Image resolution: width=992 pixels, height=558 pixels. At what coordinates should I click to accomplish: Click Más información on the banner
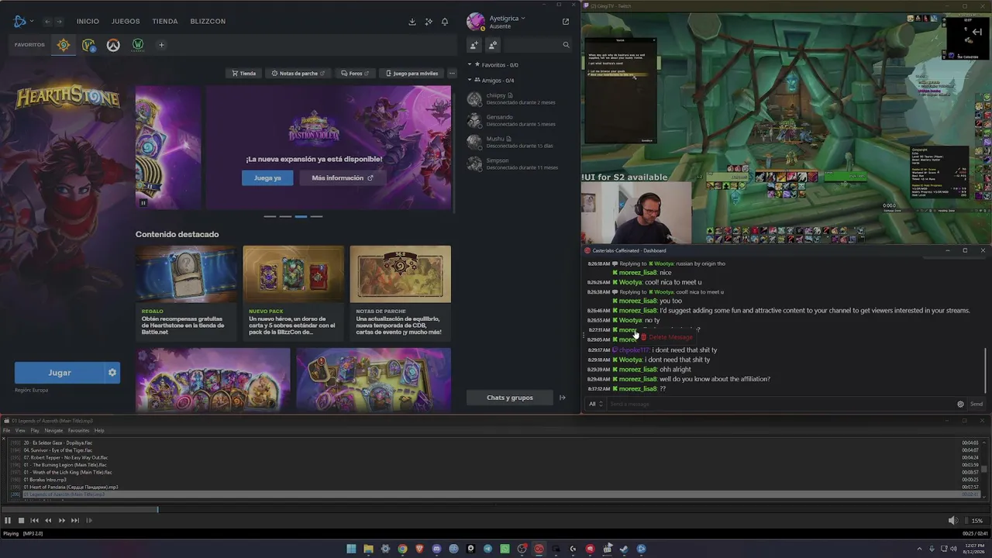tap(342, 178)
